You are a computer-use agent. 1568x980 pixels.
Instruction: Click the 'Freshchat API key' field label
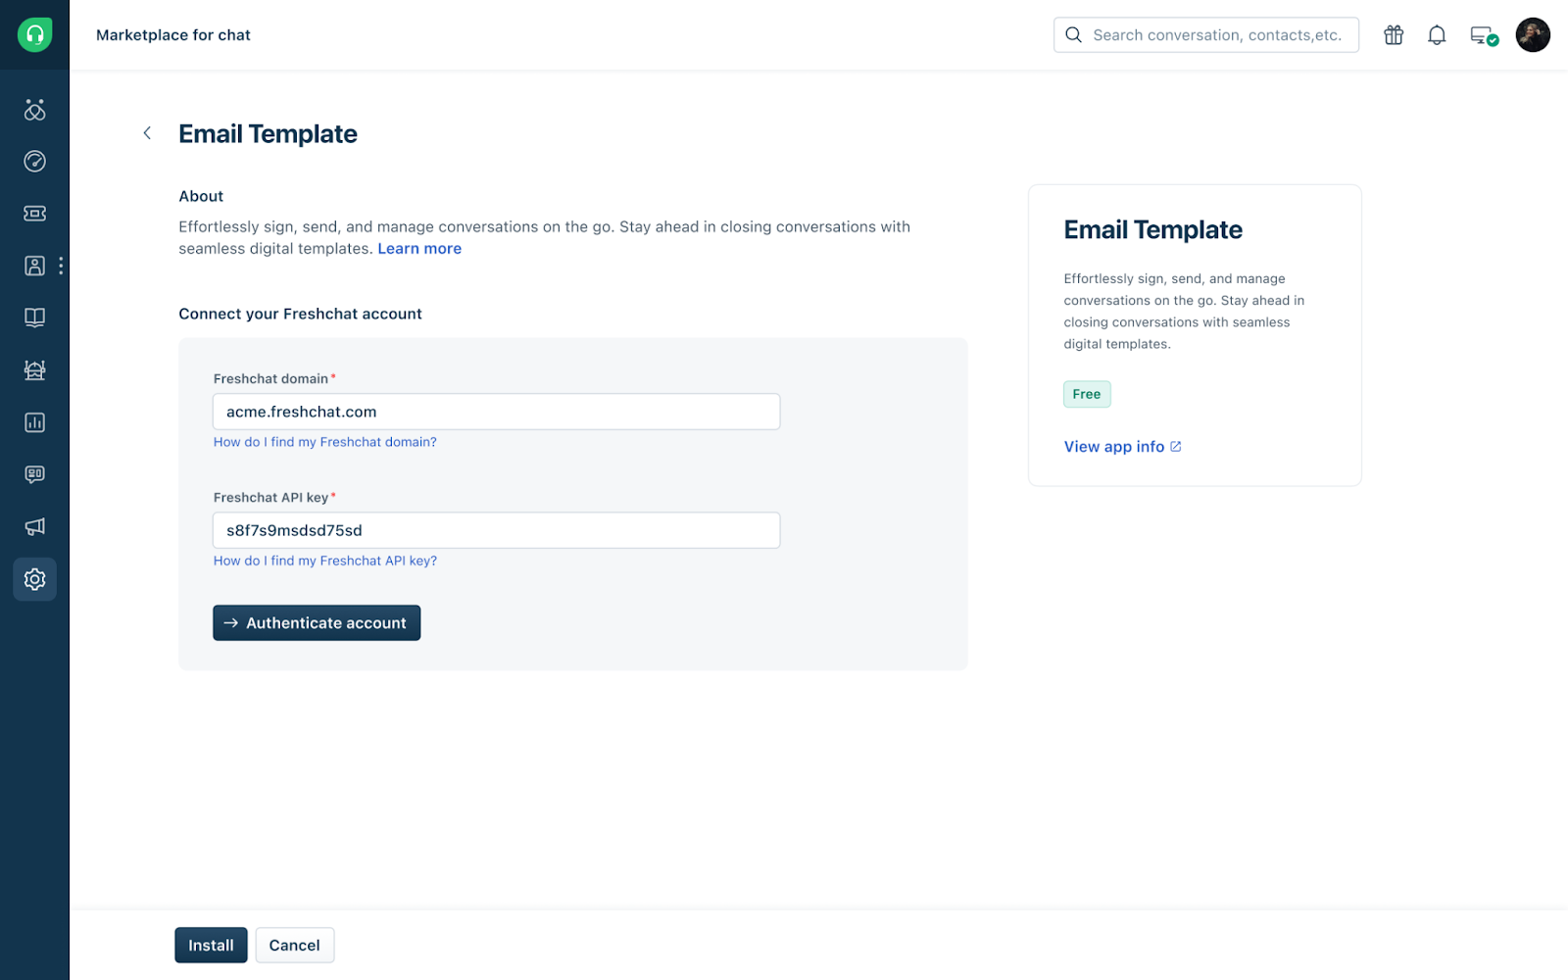pyautogui.click(x=270, y=497)
